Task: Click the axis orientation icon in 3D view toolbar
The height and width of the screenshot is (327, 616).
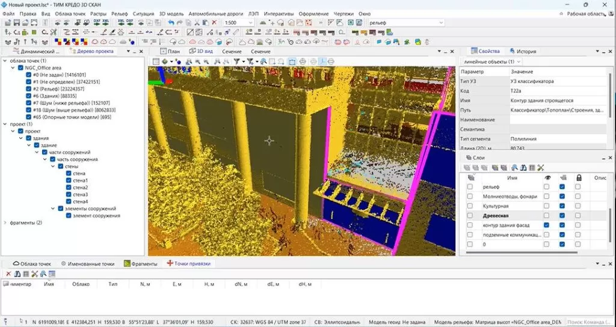Action: pos(322,61)
